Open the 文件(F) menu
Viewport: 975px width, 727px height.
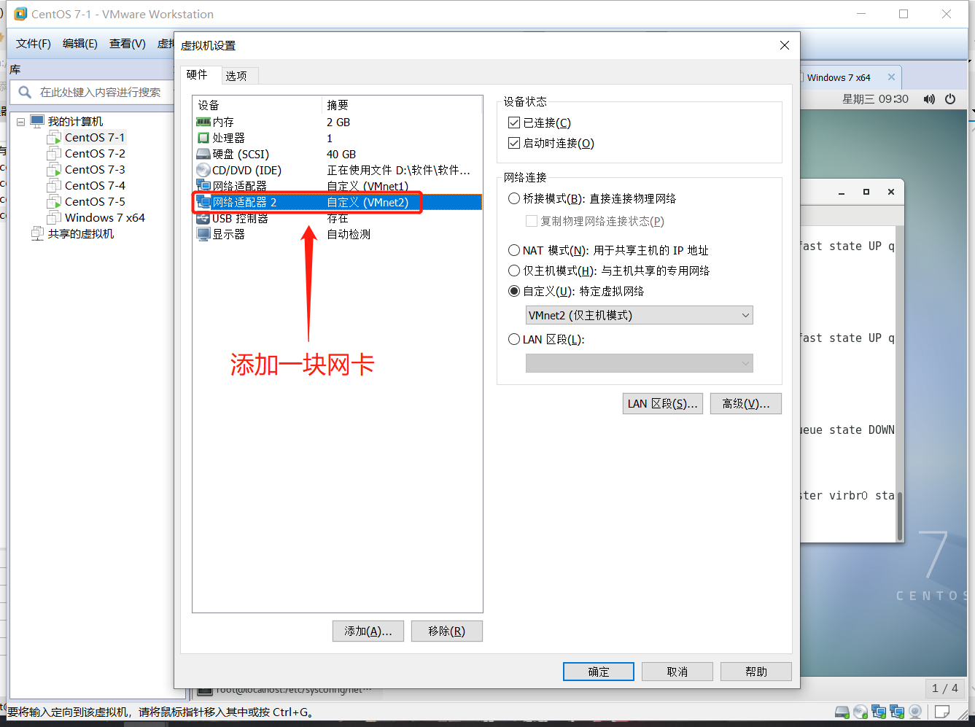pyautogui.click(x=34, y=44)
